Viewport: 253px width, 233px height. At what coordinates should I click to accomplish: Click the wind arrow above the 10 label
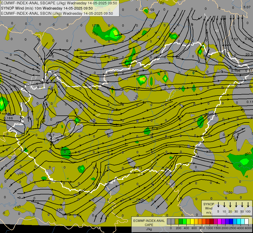(224, 205)
